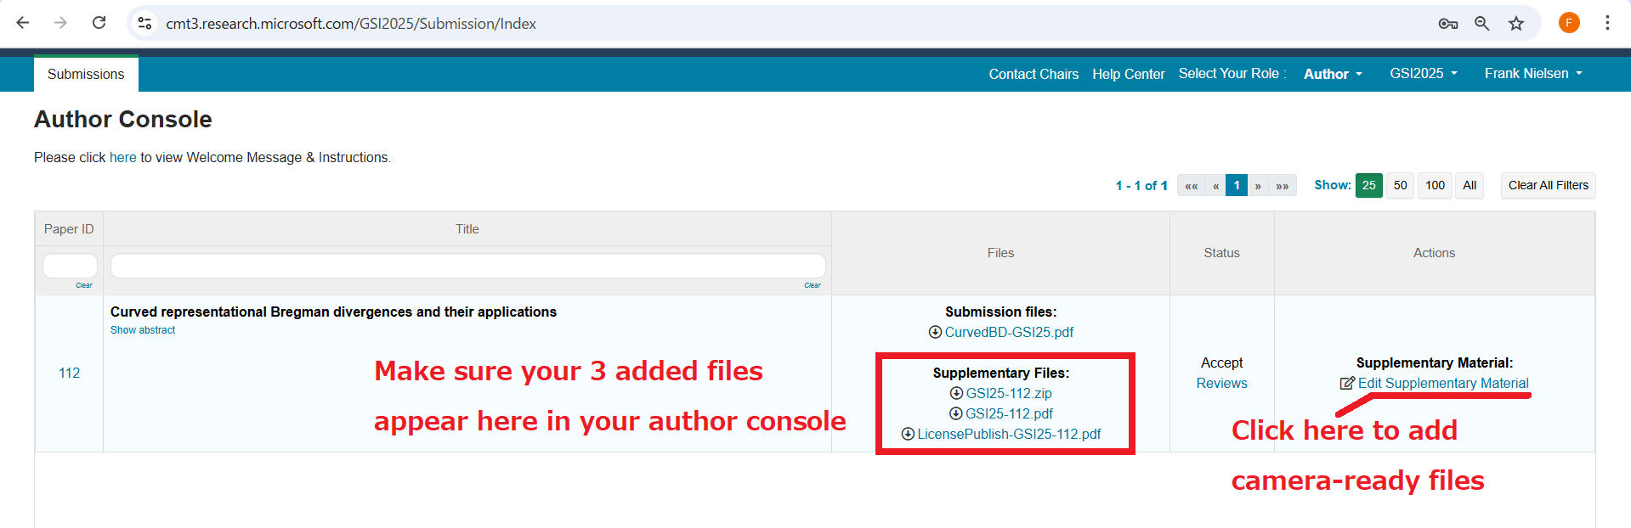1631x528 pixels.
Task: Reload the page with refresh icon
Action: [x=99, y=23]
